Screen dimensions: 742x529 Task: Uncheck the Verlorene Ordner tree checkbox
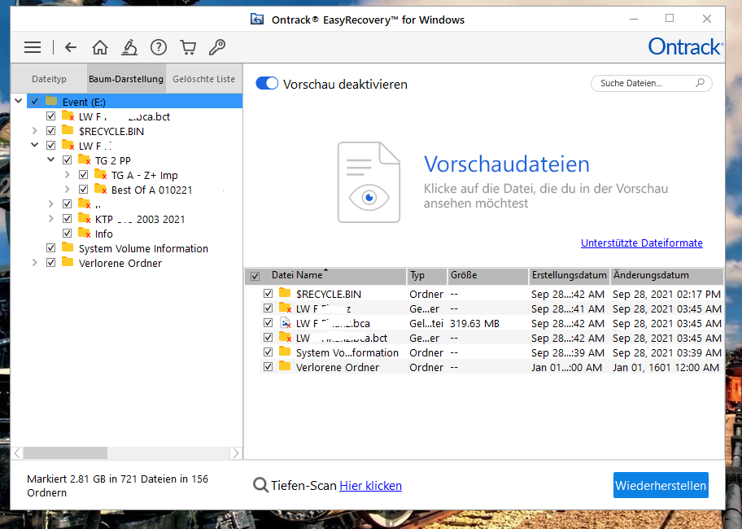pos(51,263)
